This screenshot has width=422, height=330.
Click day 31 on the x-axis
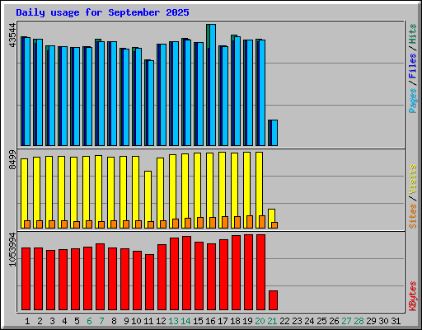point(396,321)
